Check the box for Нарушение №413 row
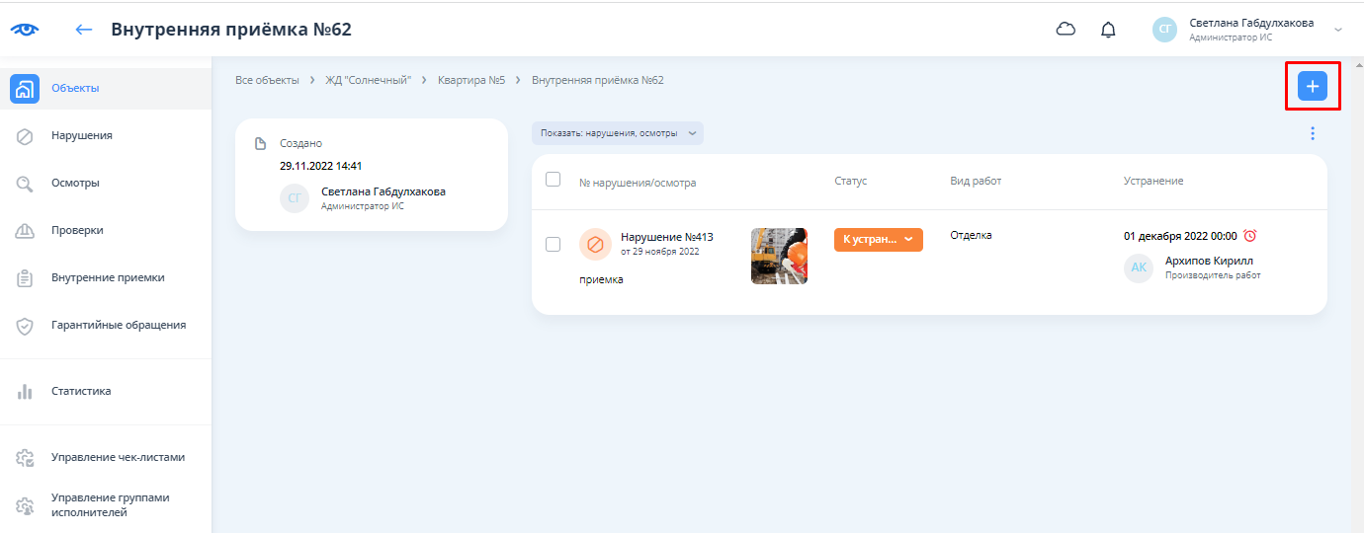 [x=554, y=244]
